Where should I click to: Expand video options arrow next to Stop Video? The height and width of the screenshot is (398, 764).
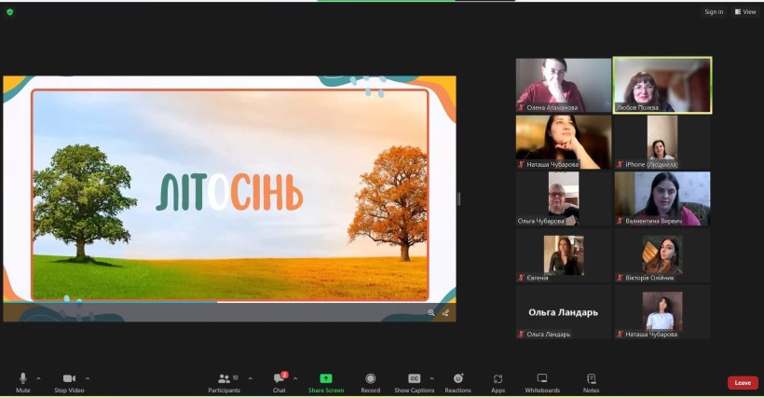click(x=88, y=378)
